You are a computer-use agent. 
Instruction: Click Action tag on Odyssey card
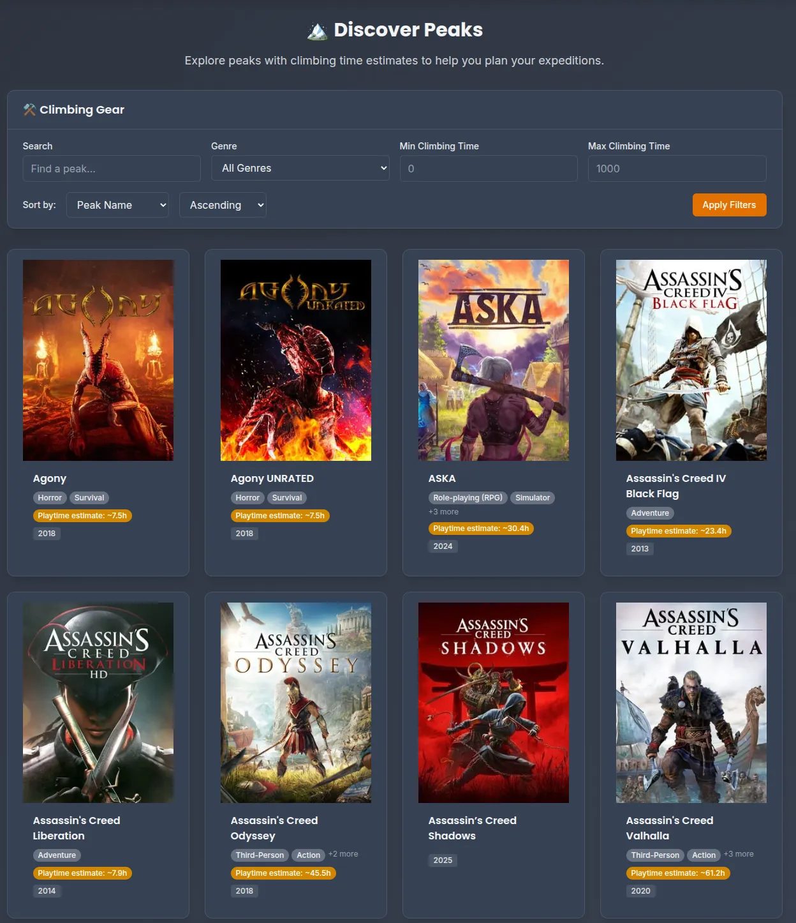click(x=309, y=855)
